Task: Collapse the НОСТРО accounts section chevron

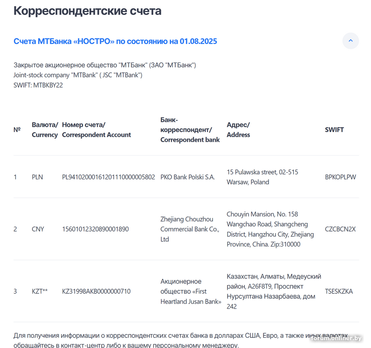Action: [x=351, y=41]
